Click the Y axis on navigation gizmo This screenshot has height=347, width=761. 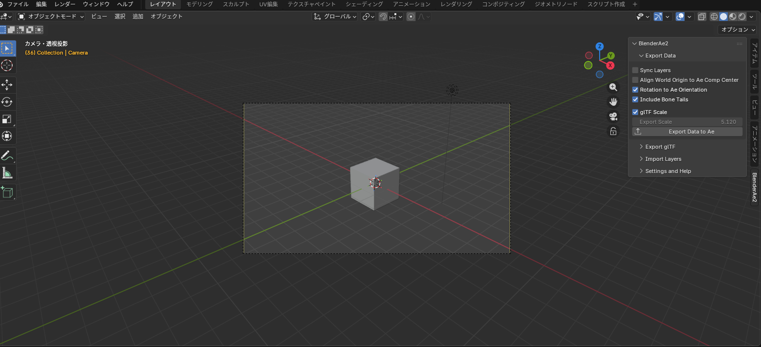coord(611,56)
